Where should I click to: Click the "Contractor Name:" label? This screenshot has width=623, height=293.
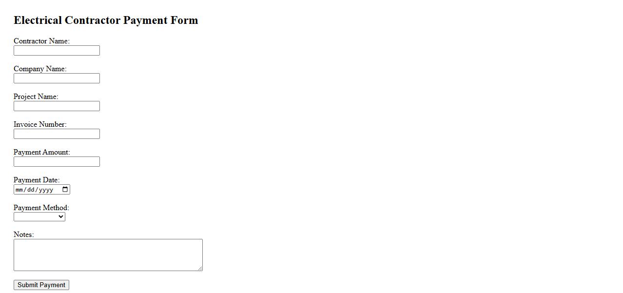(x=41, y=41)
